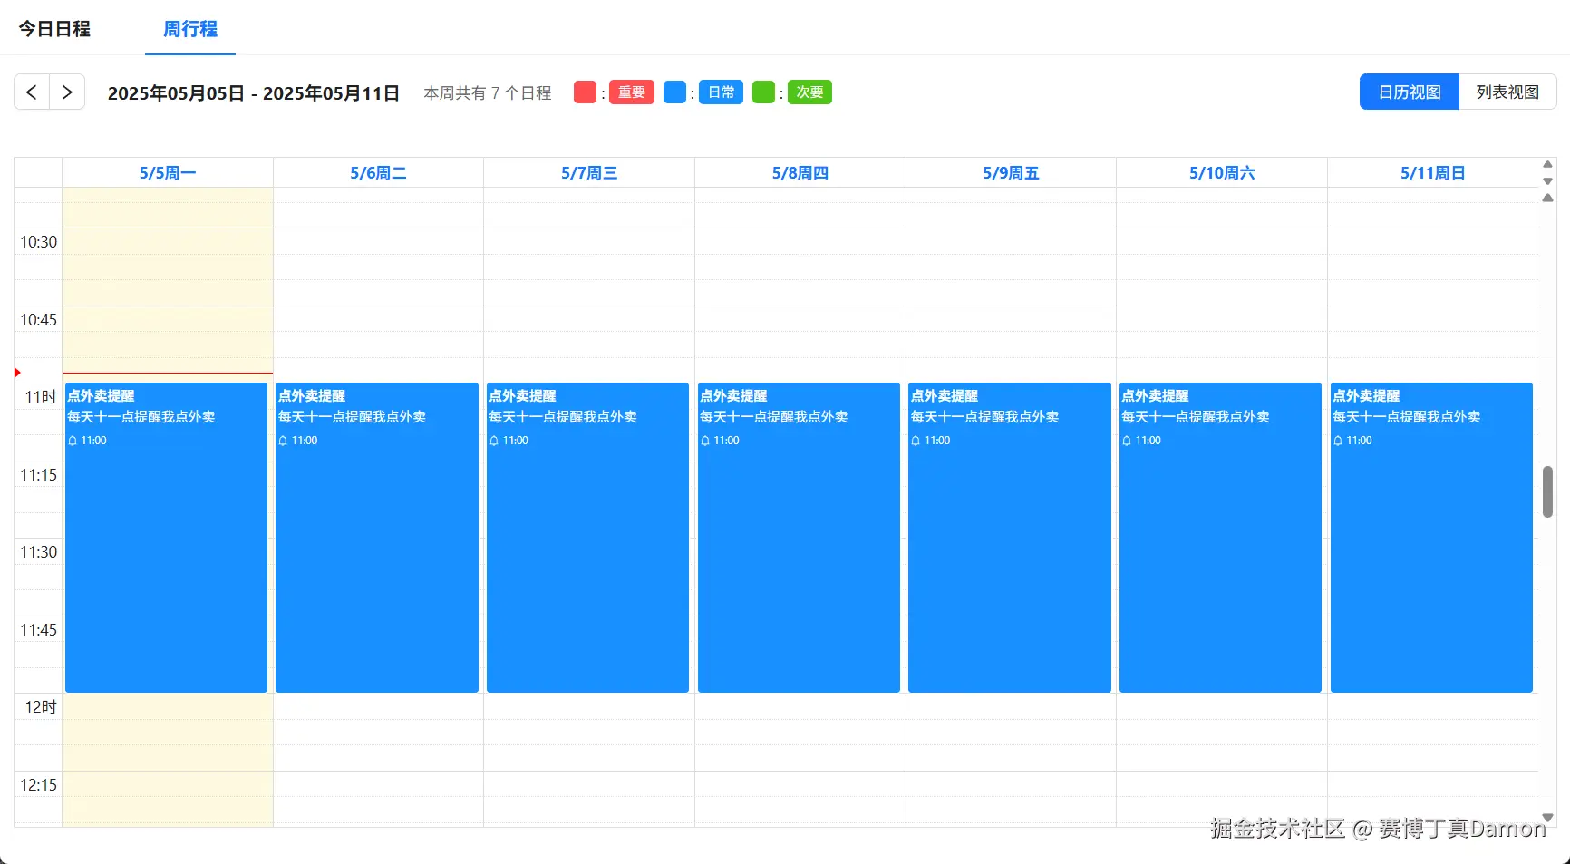Click the scrollbar down arrow at bottom
Screen dimensions: 1570x864
(1547, 818)
